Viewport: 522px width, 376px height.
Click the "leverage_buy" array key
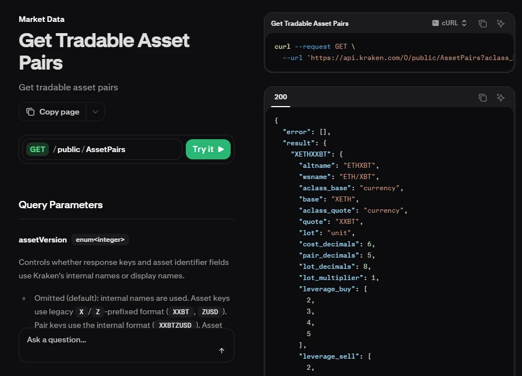[x=327, y=289]
